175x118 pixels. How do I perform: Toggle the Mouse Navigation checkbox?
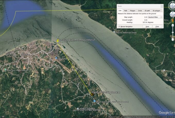[x=119, y=26]
